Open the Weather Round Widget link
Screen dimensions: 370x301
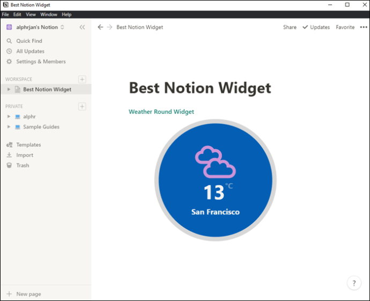tap(161, 112)
